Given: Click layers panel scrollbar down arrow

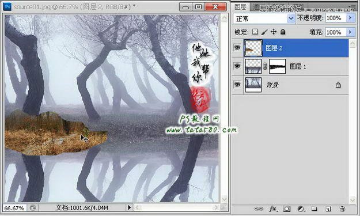Looking at the screenshot, I should [353, 200].
